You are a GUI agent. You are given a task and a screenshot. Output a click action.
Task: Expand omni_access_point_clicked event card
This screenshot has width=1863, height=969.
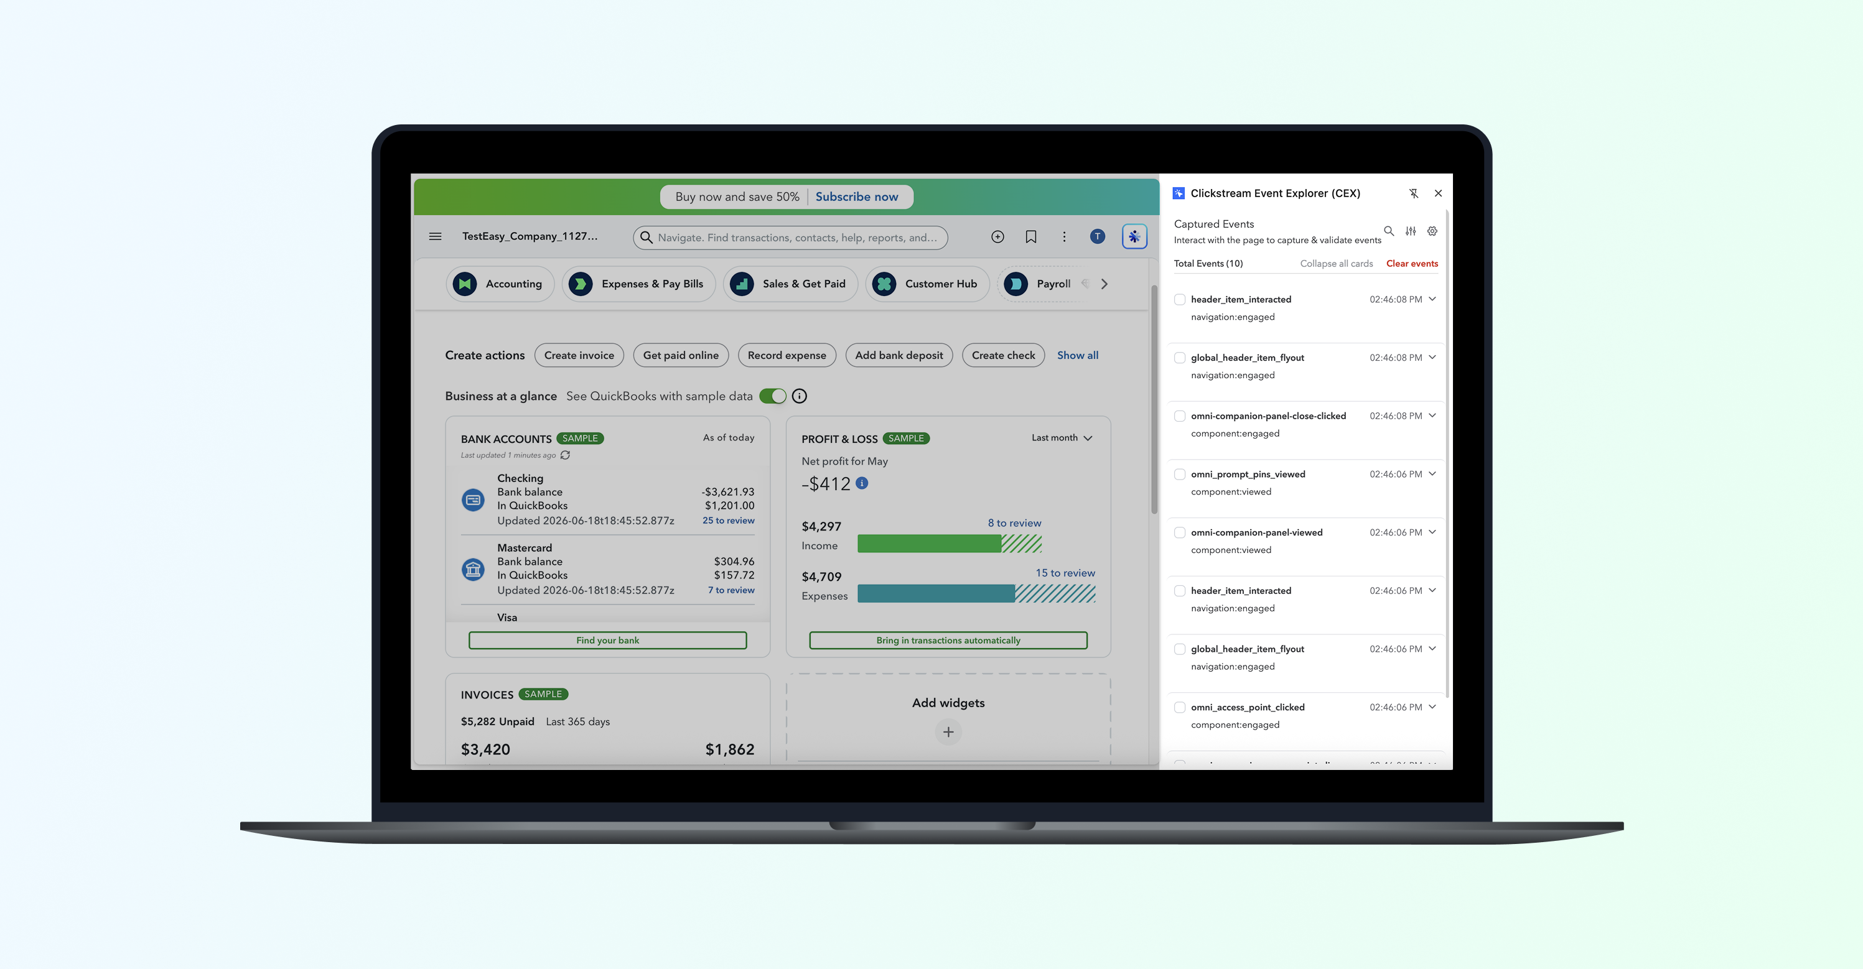(x=1432, y=707)
